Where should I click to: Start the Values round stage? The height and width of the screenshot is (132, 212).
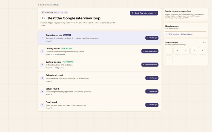coord(152,91)
